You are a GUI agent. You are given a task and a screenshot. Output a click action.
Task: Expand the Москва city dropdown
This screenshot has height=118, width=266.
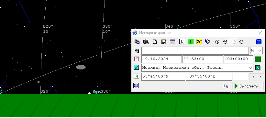coord(250,68)
